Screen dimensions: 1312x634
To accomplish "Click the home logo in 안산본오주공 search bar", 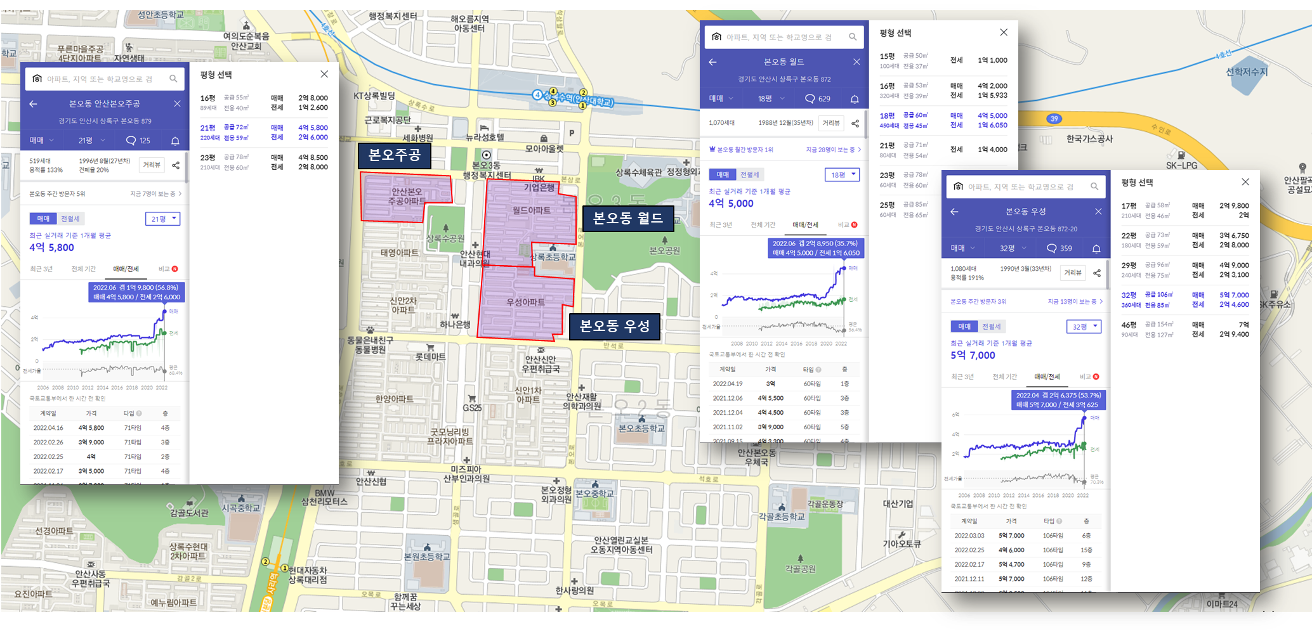I will tap(37, 79).
